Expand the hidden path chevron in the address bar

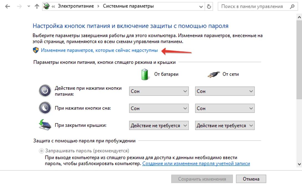[53, 6]
